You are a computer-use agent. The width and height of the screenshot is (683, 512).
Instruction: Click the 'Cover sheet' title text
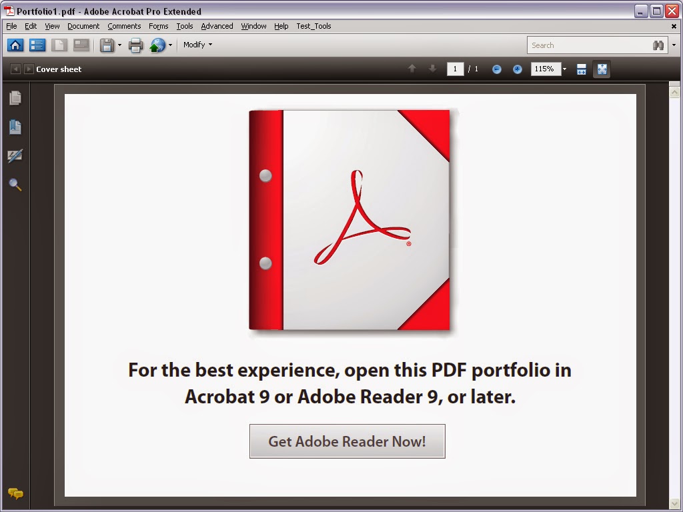click(59, 69)
